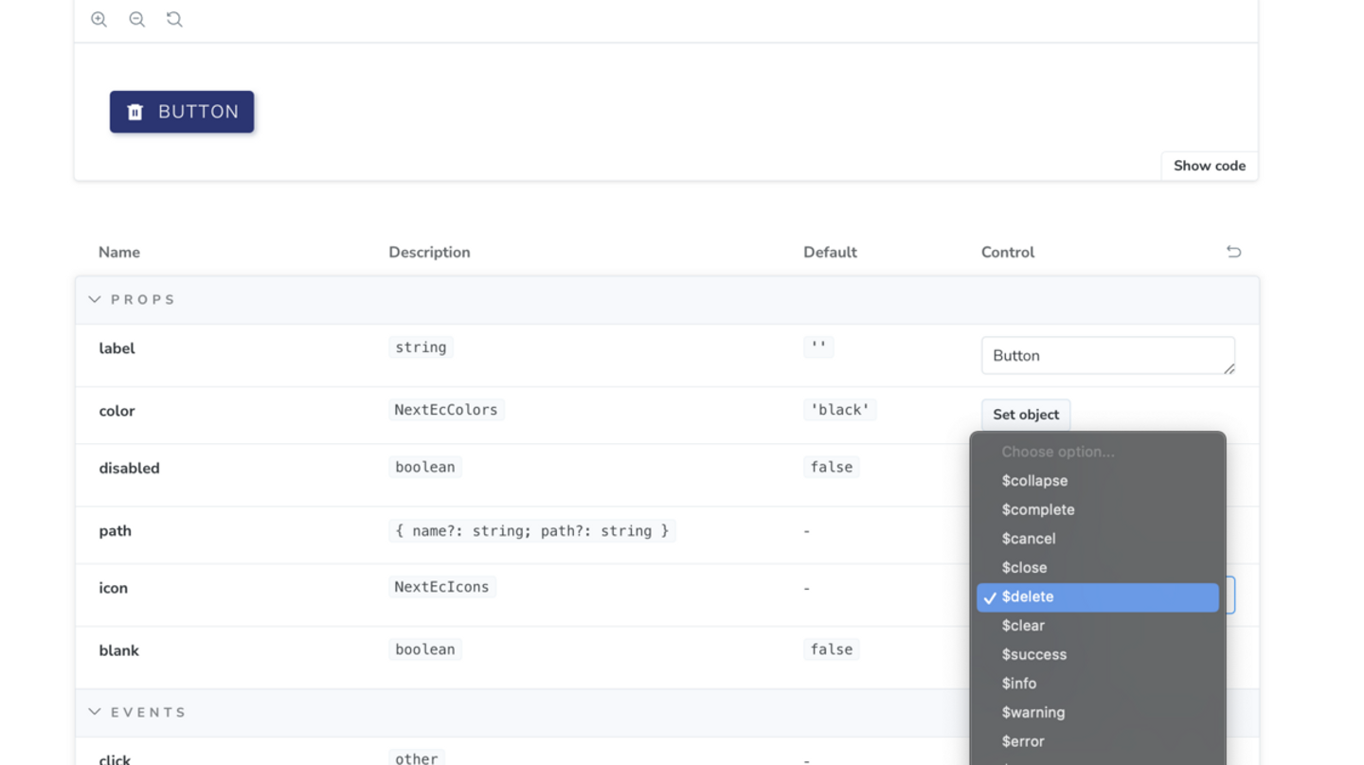This screenshot has height=765, width=1364.
Task: Select the $info icon option
Action: point(1019,684)
